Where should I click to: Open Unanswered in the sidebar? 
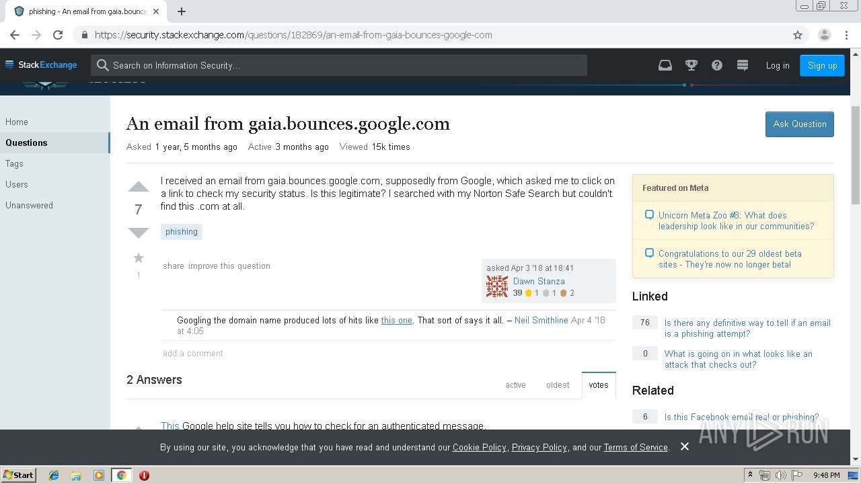29,205
